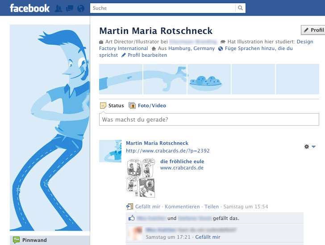Open post author Martin Maria Rotschneck link
Viewport: 325px width, 245px height.
click(157, 143)
